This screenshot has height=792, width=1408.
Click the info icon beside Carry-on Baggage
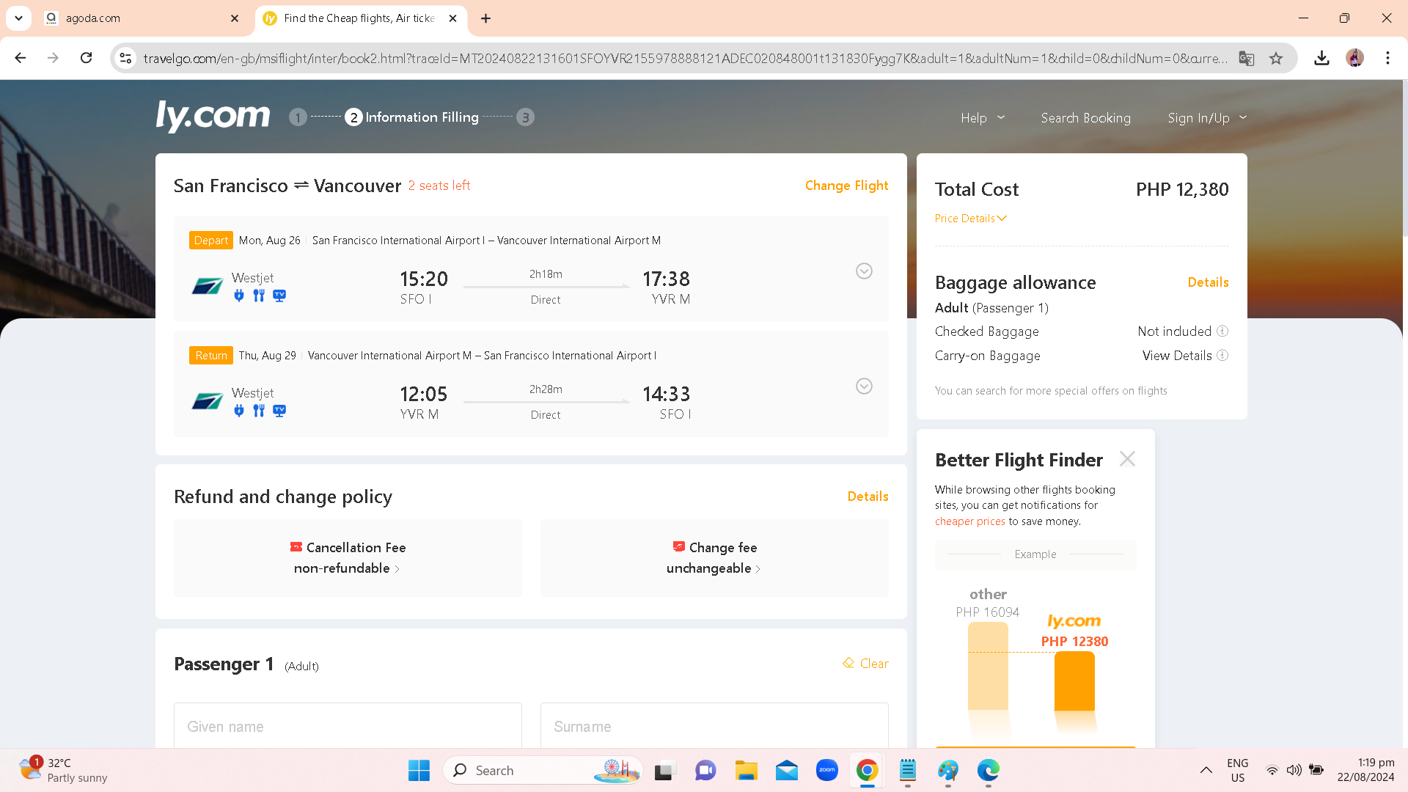[1222, 356]
